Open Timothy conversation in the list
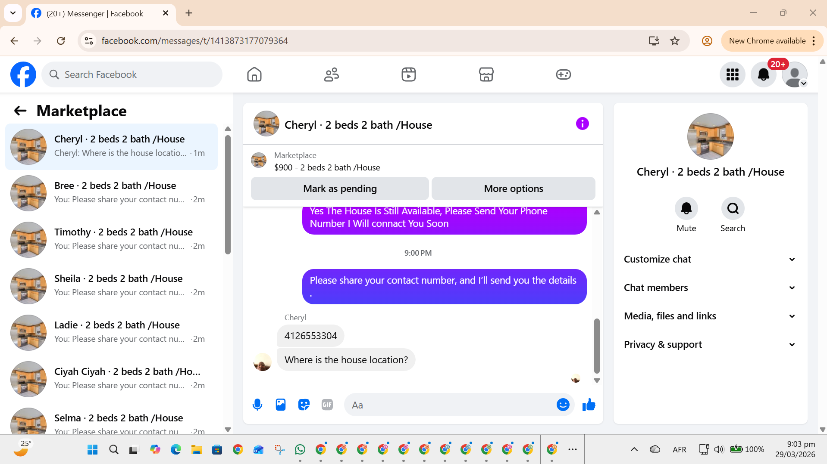Screen dimensions: 827x464 tap(111, 240)
